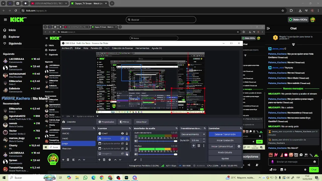The height and width of the screenshot is (181, 322).
Task: Focus the Buscar search field on Kick
Action: point(161,20)
